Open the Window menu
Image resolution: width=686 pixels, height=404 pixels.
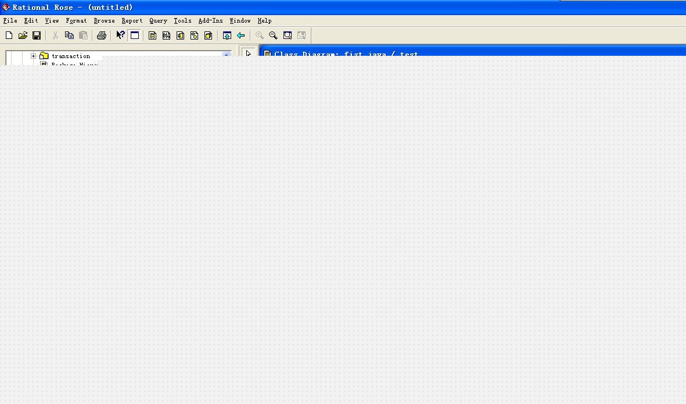coord(240,20)
